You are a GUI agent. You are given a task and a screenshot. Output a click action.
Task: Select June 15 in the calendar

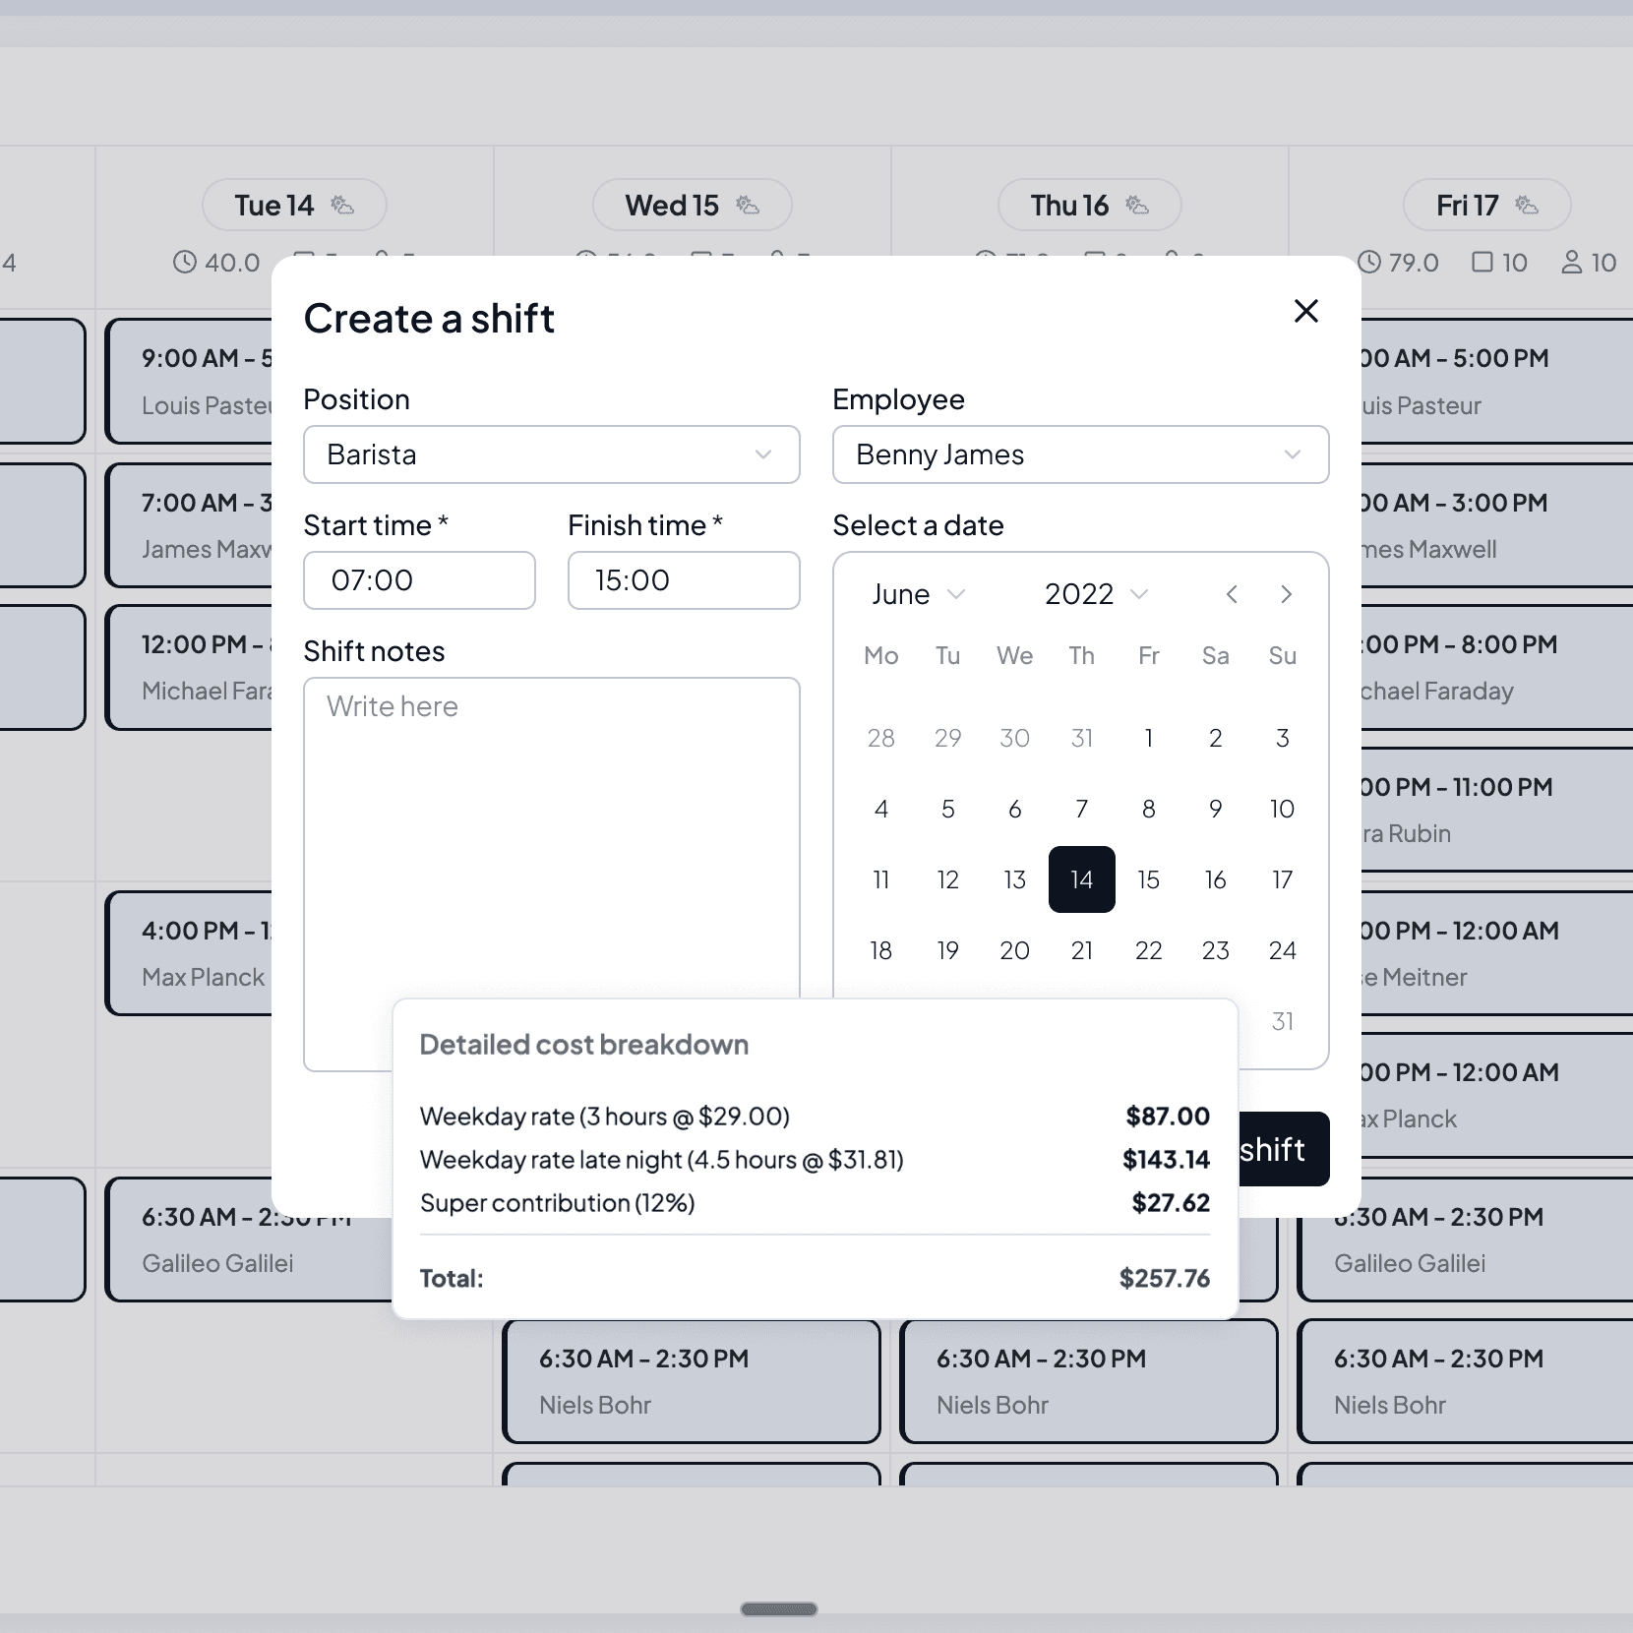pos(1148,879)
